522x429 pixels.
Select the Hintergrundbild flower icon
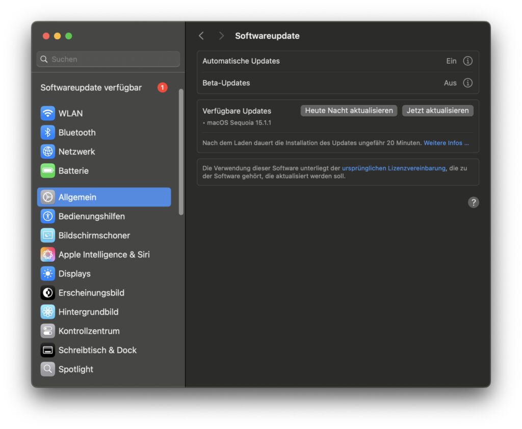(48, 312)
